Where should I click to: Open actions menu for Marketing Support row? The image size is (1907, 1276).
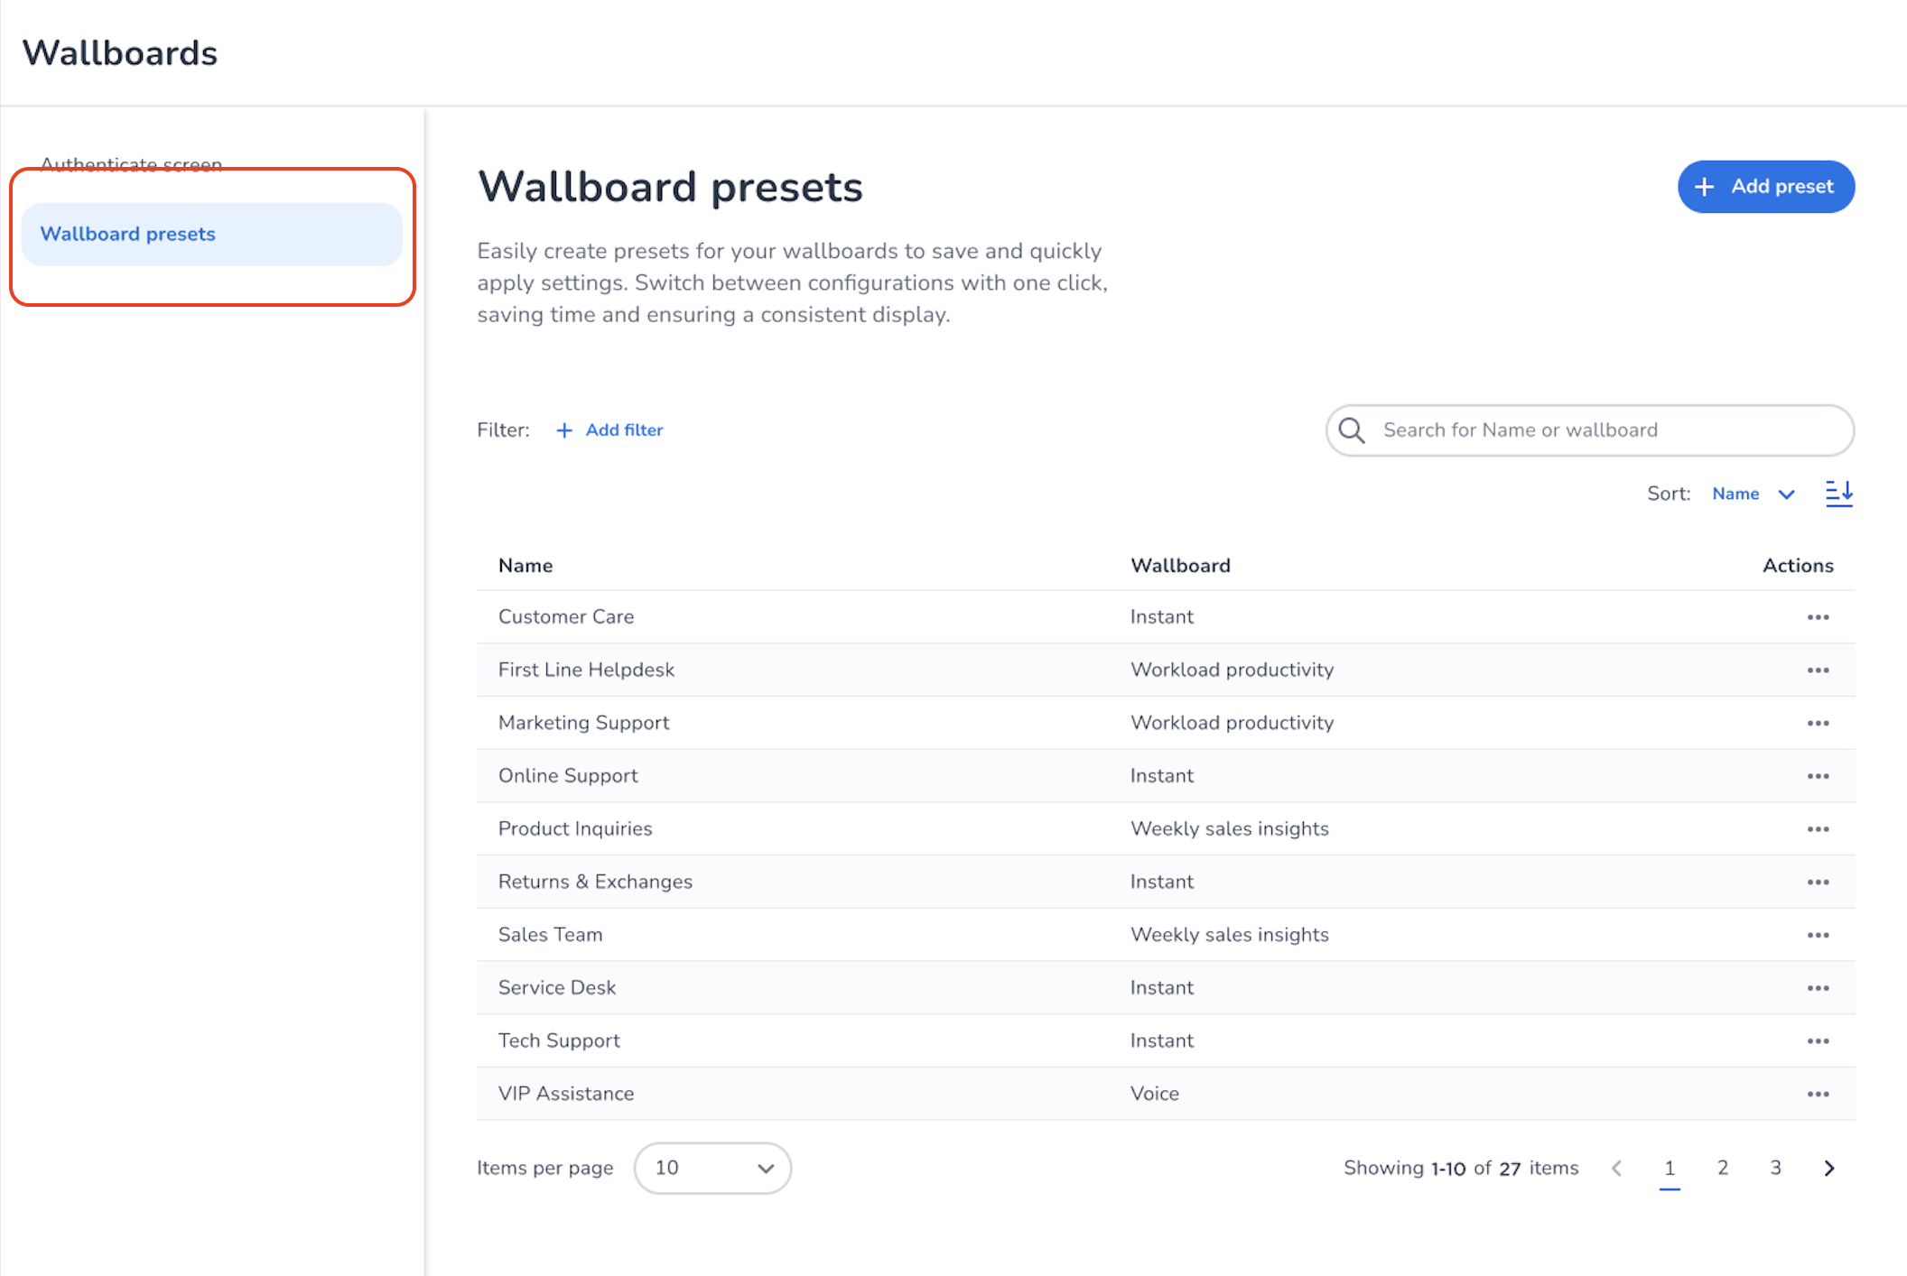1818,723
